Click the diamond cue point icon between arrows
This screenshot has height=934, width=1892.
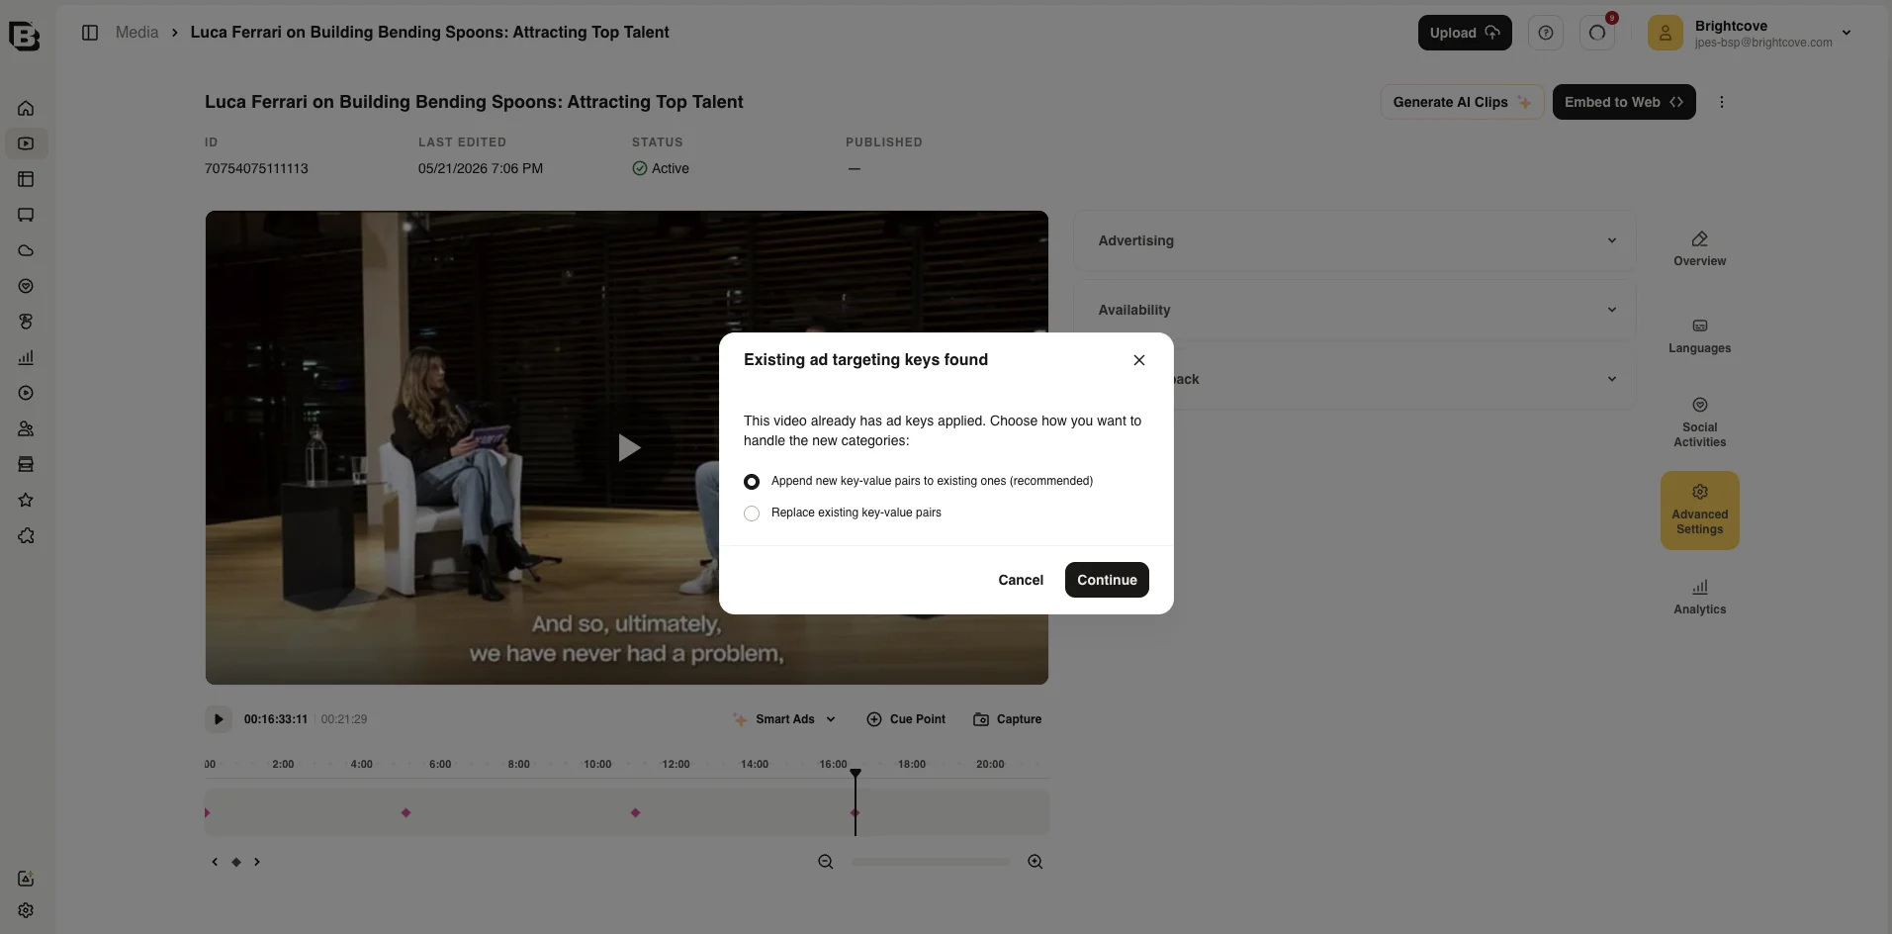[235, 862]
